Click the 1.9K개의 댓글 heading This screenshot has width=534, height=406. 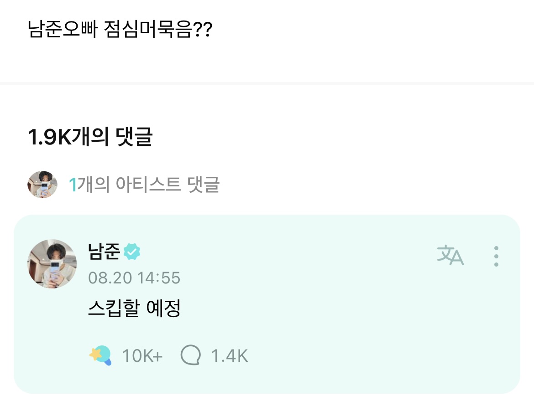click(x=90, y=138)
